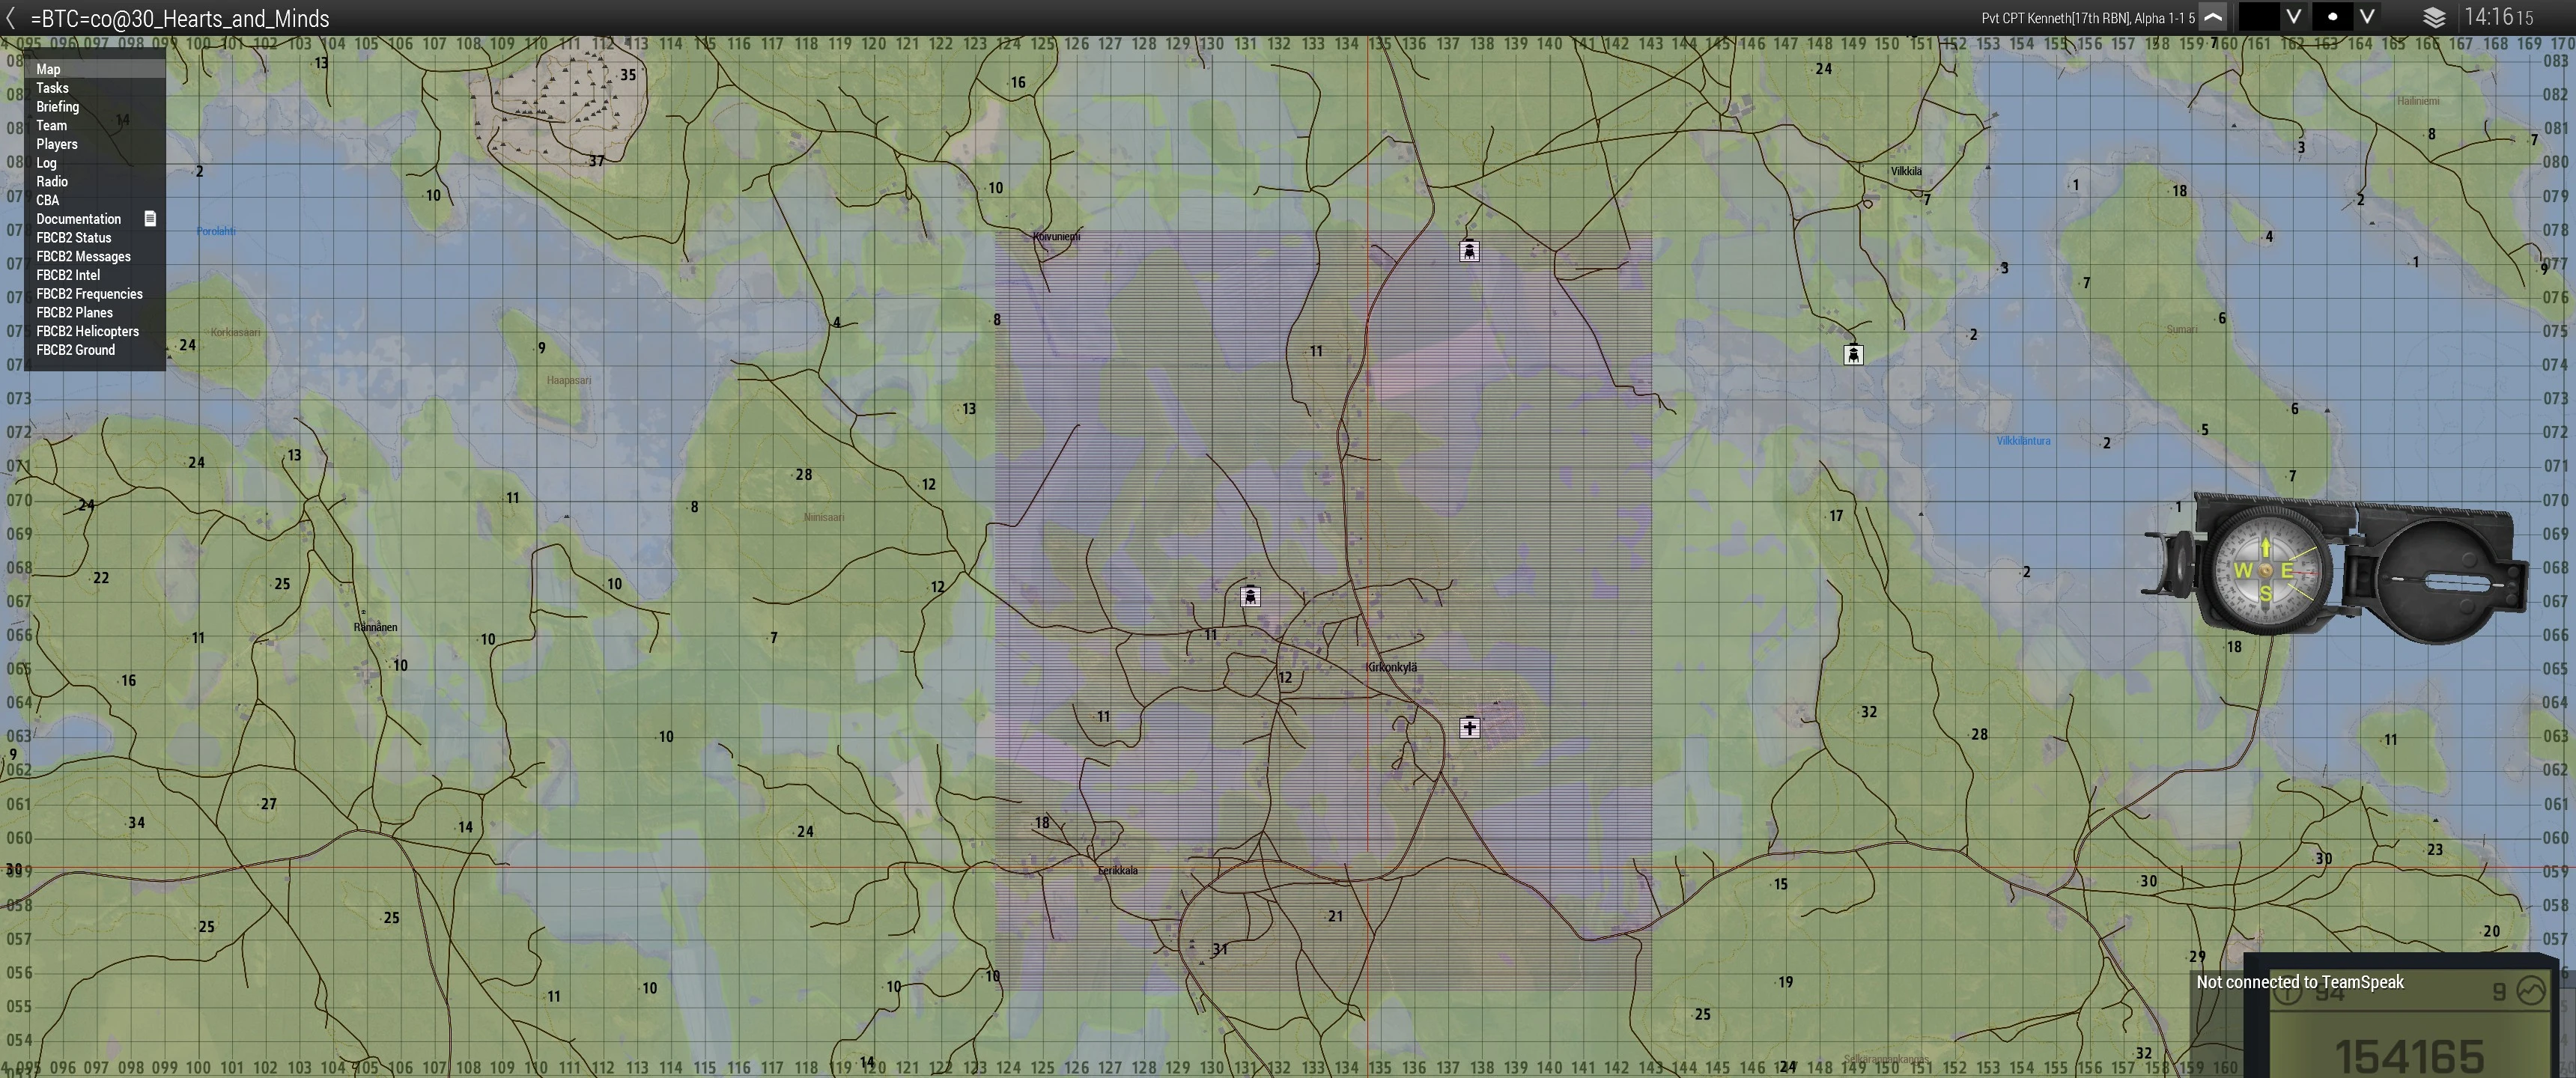Screen dimensions: 2576x1078
Task: Click the Documentation page icon
Action: 150,218
